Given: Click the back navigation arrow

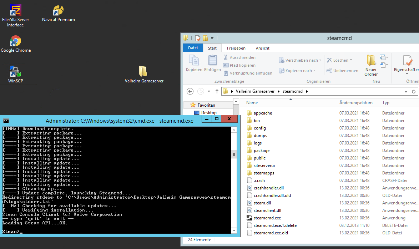Looking at the screenshot, I should coord(190,91).
